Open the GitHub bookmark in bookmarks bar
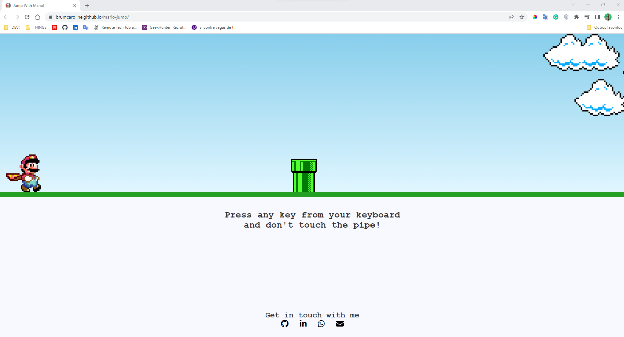 pos(65,27)
